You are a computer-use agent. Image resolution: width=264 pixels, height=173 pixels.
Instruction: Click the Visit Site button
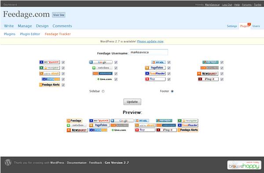pyautogui.click(x=59, y=15)
